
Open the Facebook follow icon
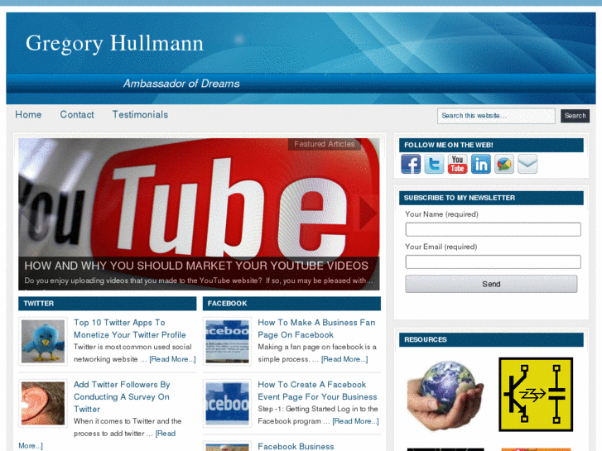click(411, 164)
